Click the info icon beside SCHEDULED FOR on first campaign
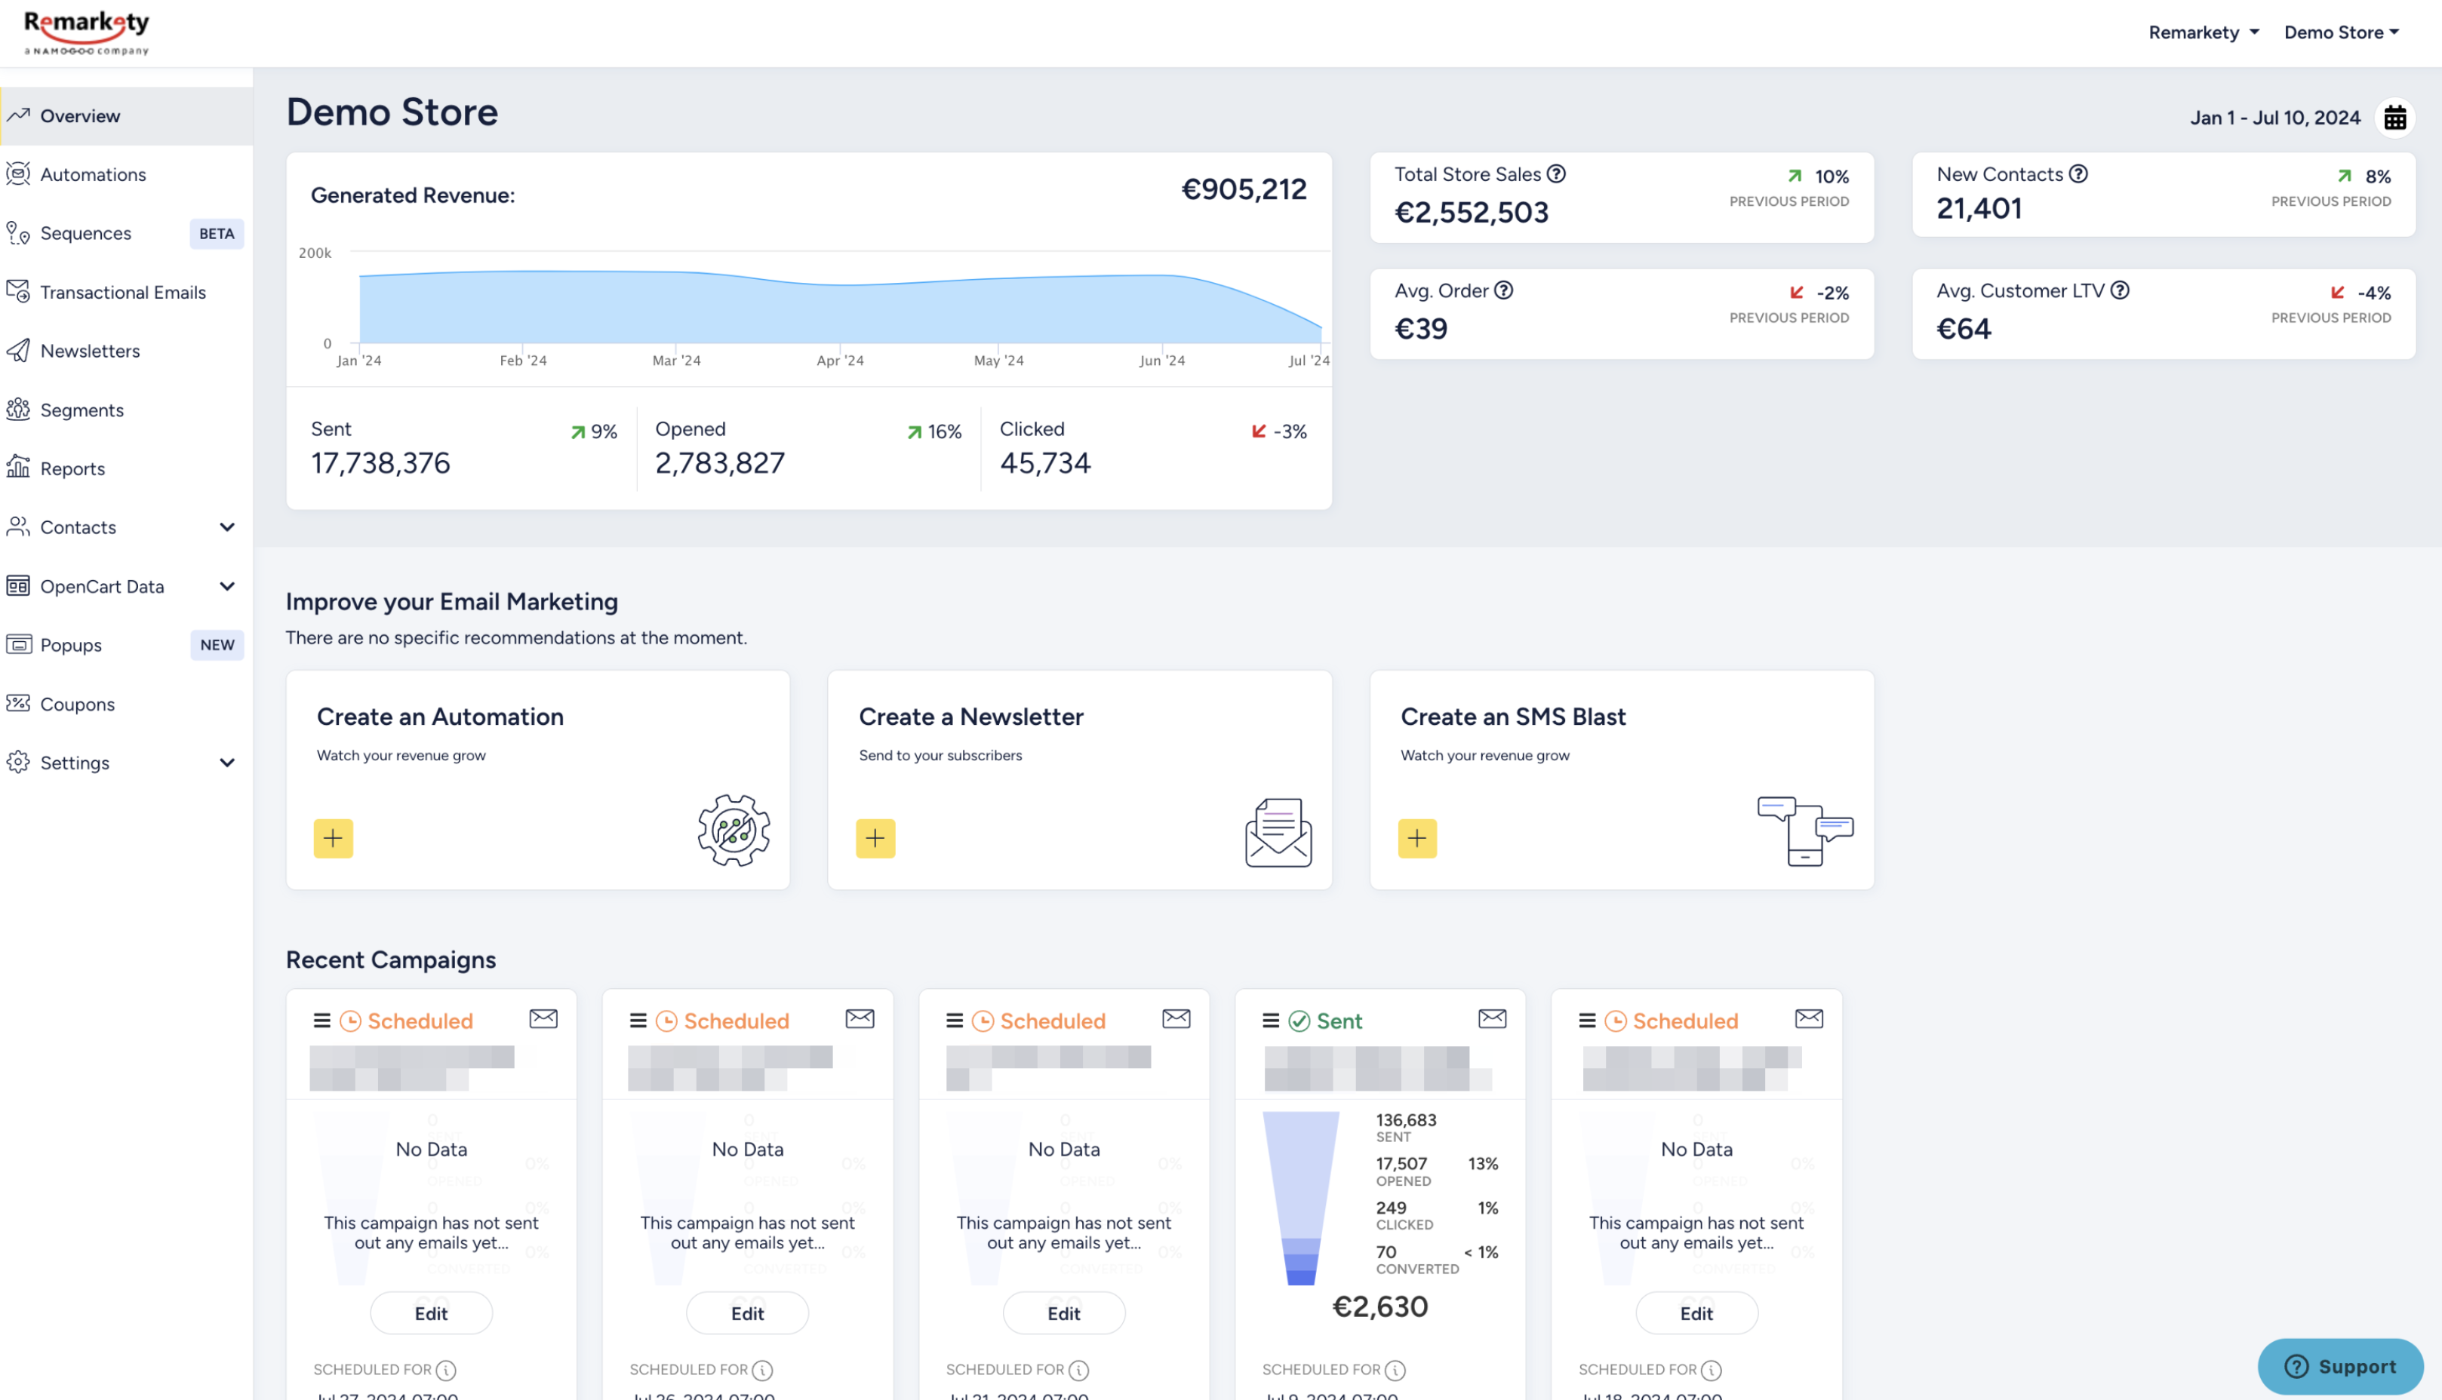 pyautogui.click(x=446, y=1370)
